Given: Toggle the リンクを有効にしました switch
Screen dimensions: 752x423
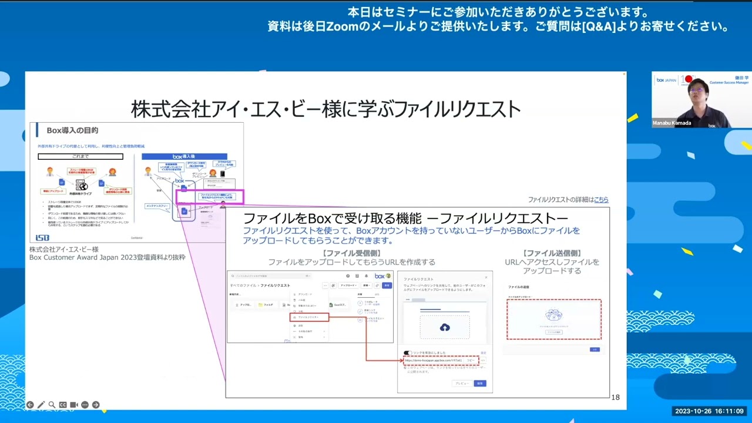Looking at the screenshot, I should point(408,352).
